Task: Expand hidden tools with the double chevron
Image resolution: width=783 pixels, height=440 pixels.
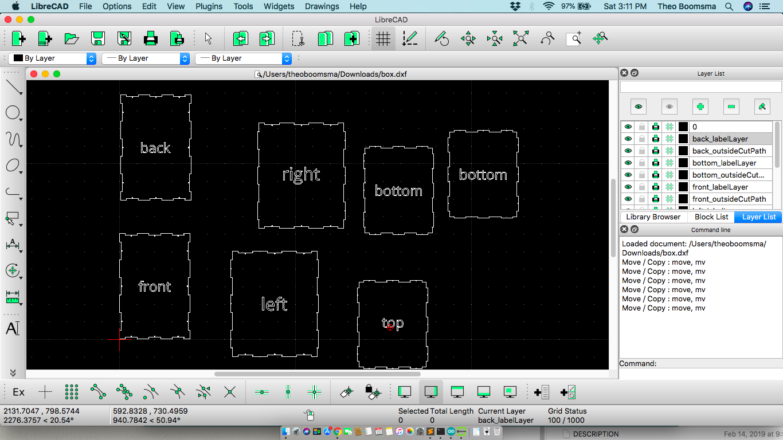Action: click(x=13, y=372)
